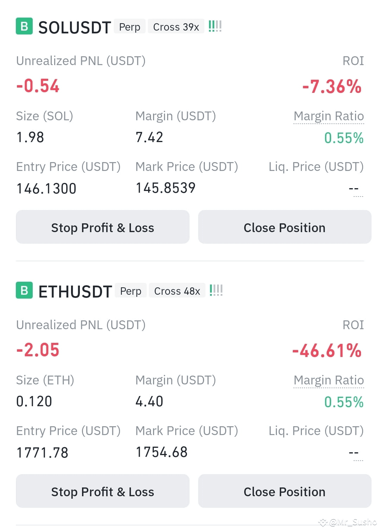This screenshot has height=530, width=380.
Task: Open Stop Profit & Loss for ETHUSDT
Action: pos(103,491)
